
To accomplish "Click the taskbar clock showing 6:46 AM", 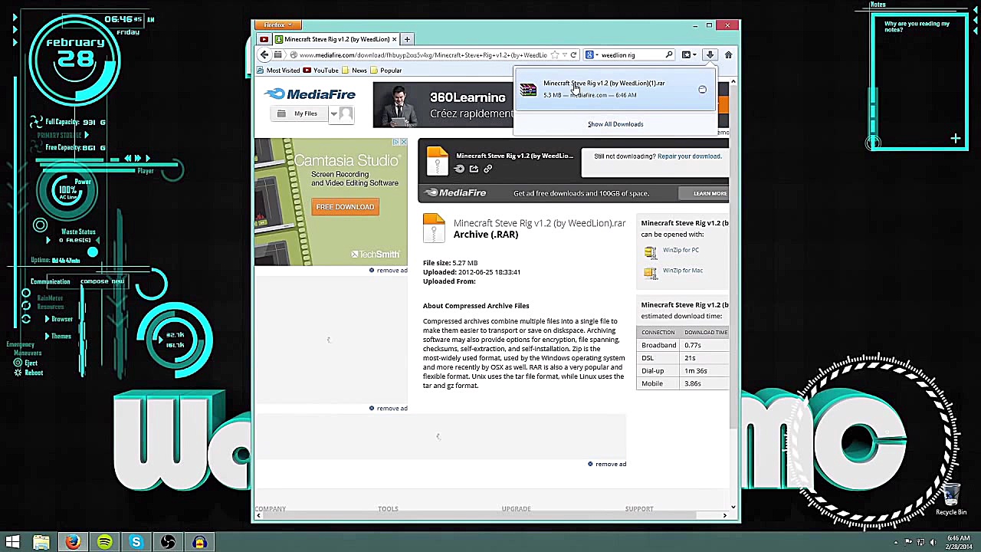I will pyautogui.click(x=959, y=542).
